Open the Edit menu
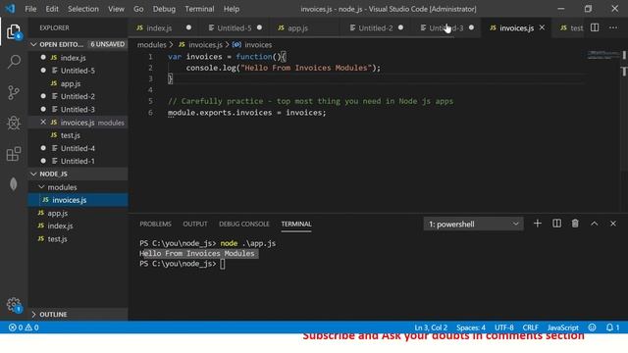Screen dimensions: 628x353 [x=52, y=9]
